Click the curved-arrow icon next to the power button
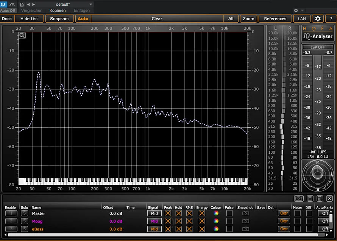The height and width of the screenshot is (241, 337). pyautogui.click(x=12, y=5)
